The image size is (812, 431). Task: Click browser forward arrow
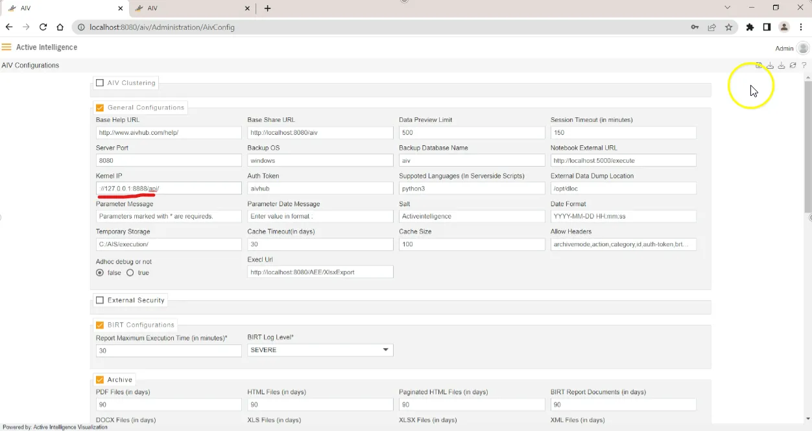coord(26,27)
